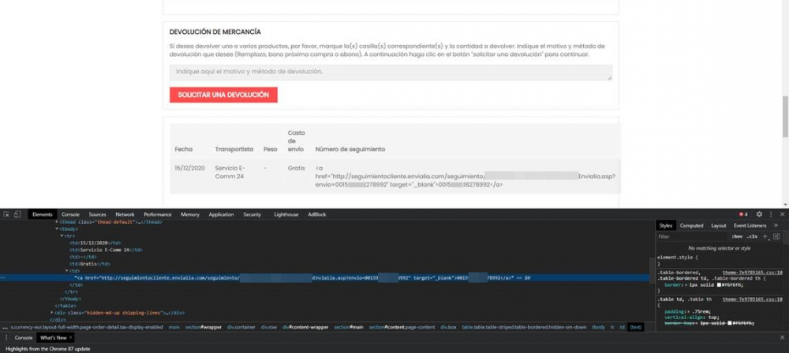The image size is (789, 353).
Task: Collapse the tbody node
Action: 57,229
